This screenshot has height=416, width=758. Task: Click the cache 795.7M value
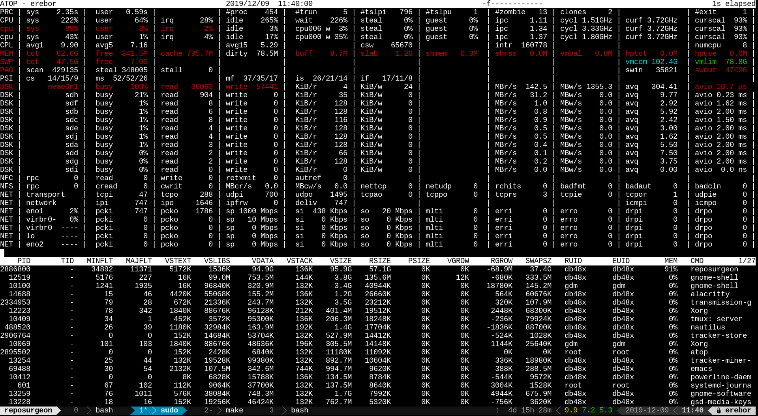click(187, 54)
